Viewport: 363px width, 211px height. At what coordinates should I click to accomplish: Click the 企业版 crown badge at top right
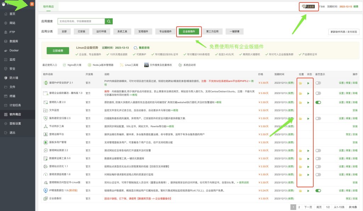[308, 6]
